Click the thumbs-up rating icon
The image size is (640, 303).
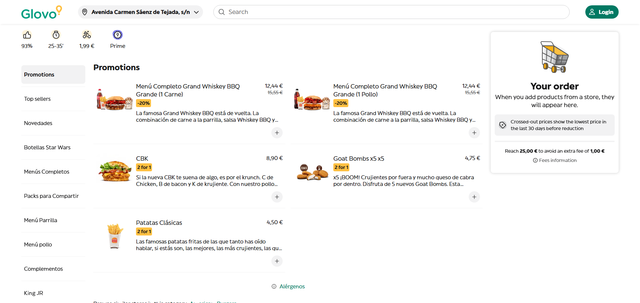coord(27,35)
